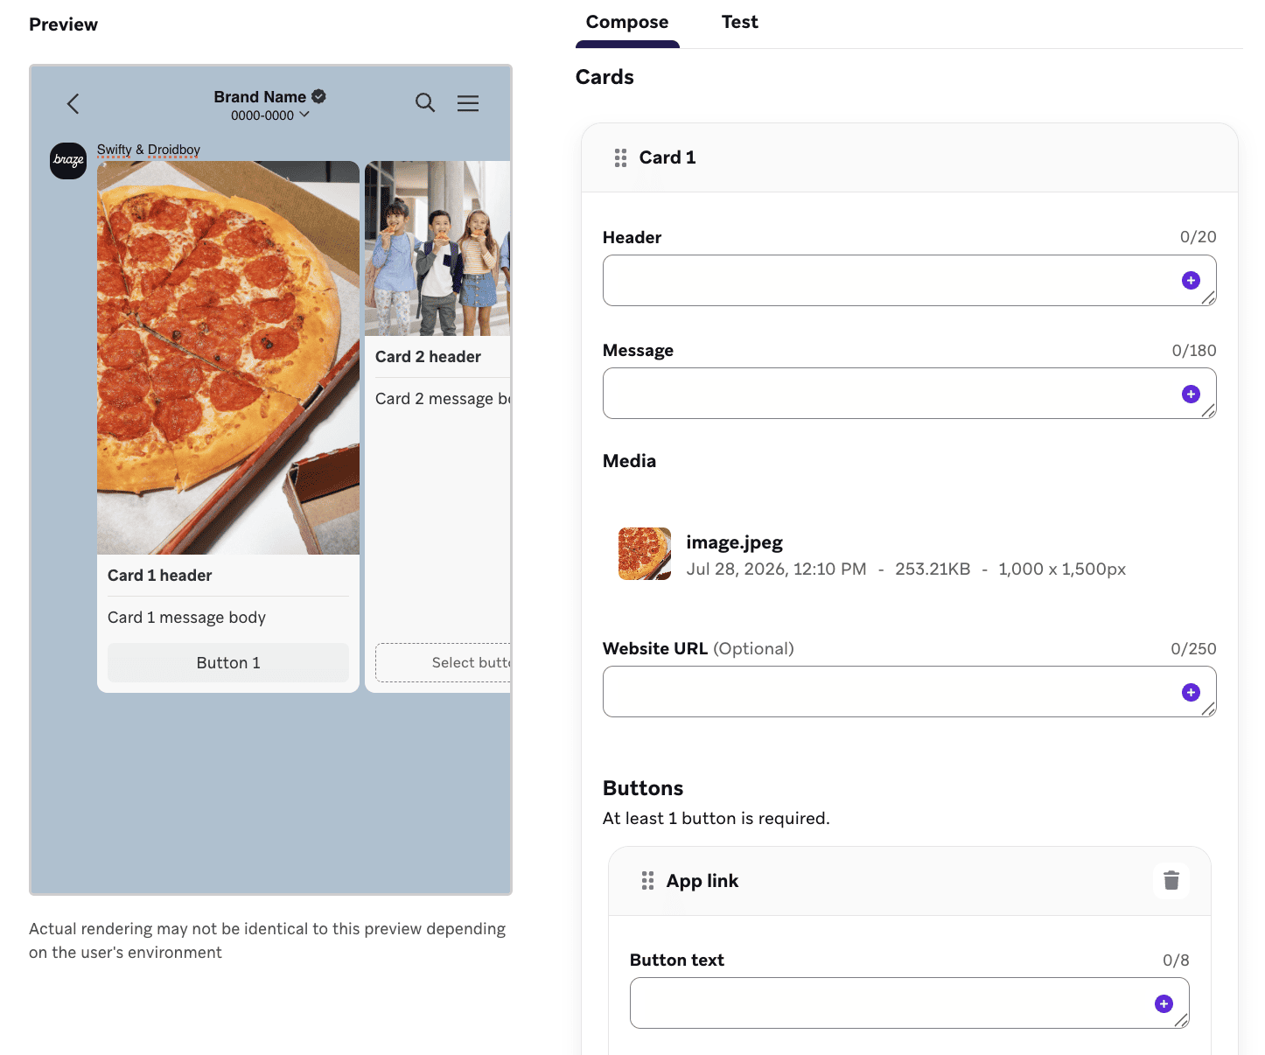
Task: Click the Brand Name title
Action: 260,97
